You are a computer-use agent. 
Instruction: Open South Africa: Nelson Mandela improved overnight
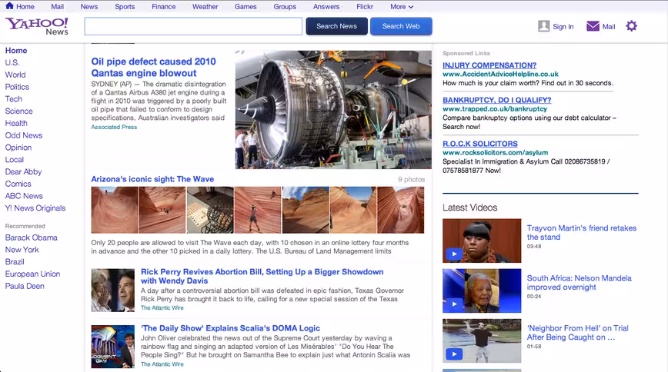click(x=579, y=283)
